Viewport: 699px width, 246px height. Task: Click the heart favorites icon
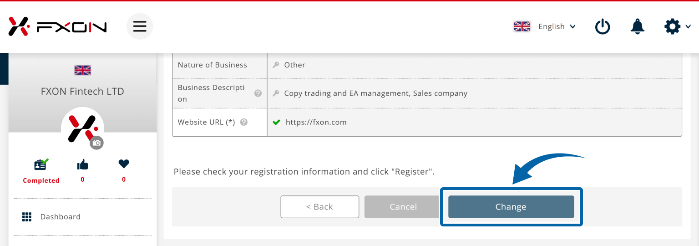(124, 164)
